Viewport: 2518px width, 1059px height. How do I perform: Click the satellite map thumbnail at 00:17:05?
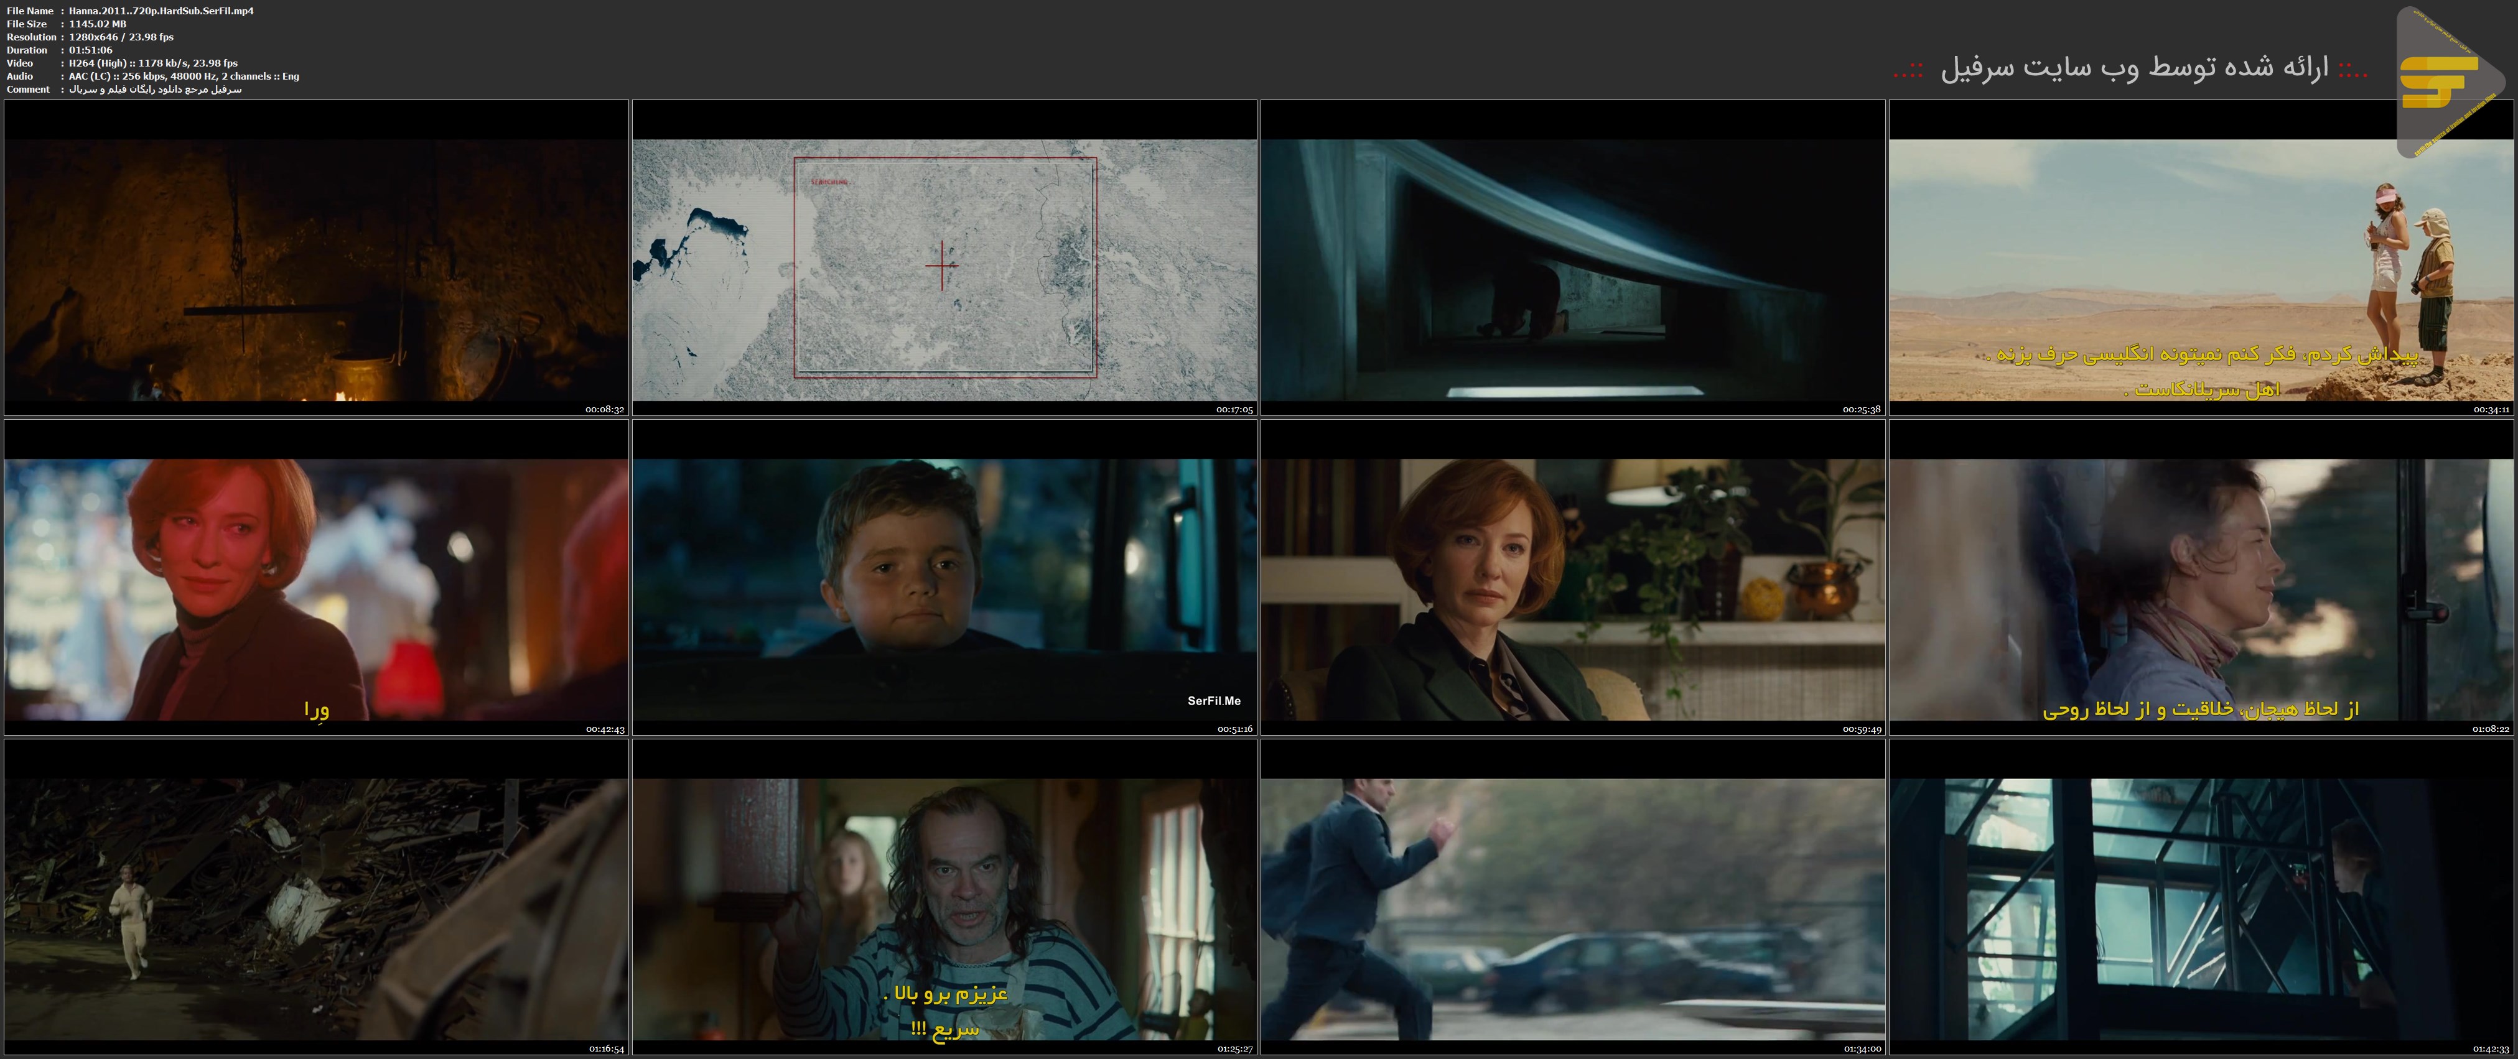click(x=944, y=258)
